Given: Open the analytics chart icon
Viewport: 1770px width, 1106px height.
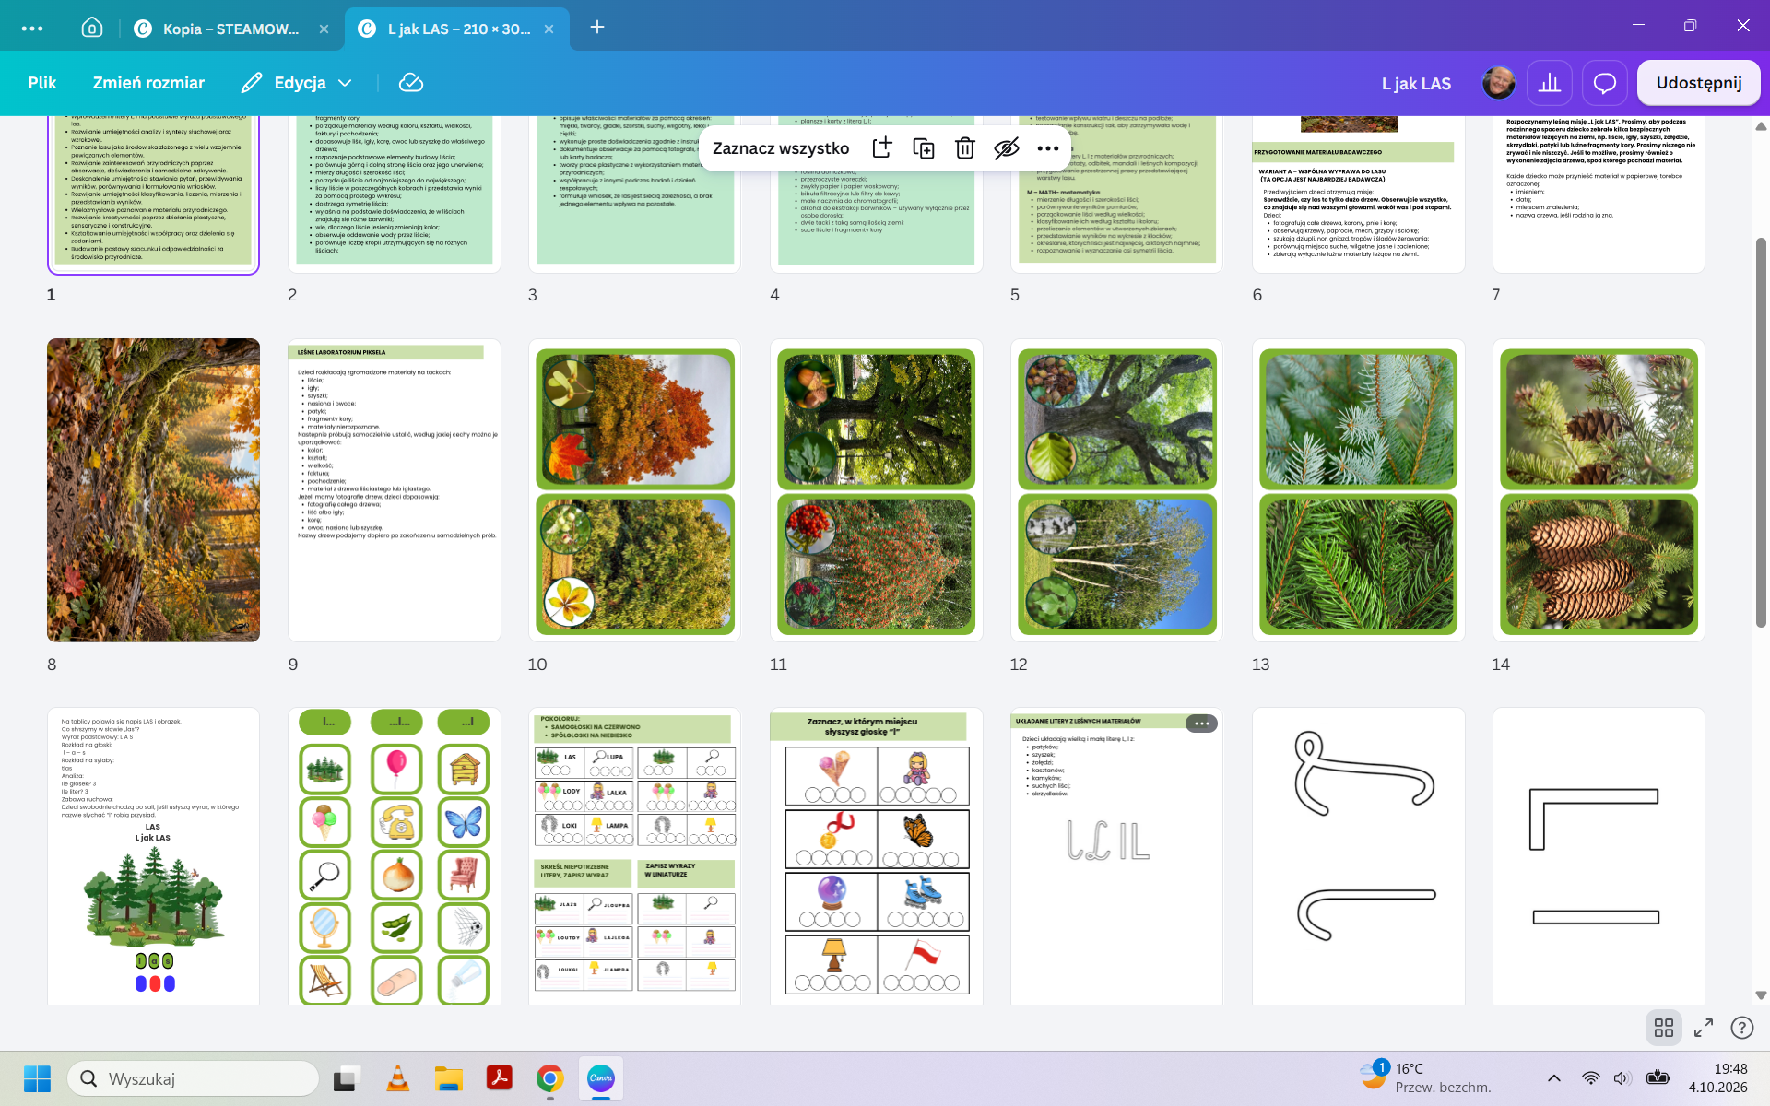Looking at the screenshot, I should pyautogui.click(x=1550, y=83).
